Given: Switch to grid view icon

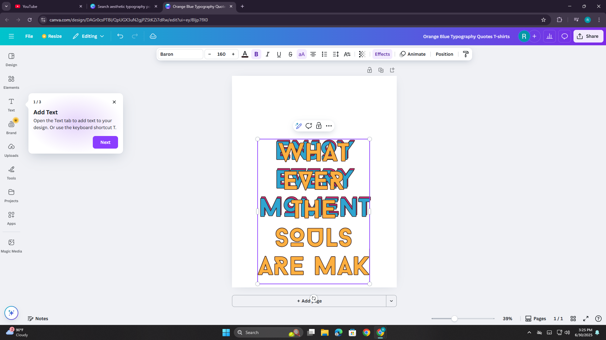Looking at the screenshot, I should coord(573,319).
